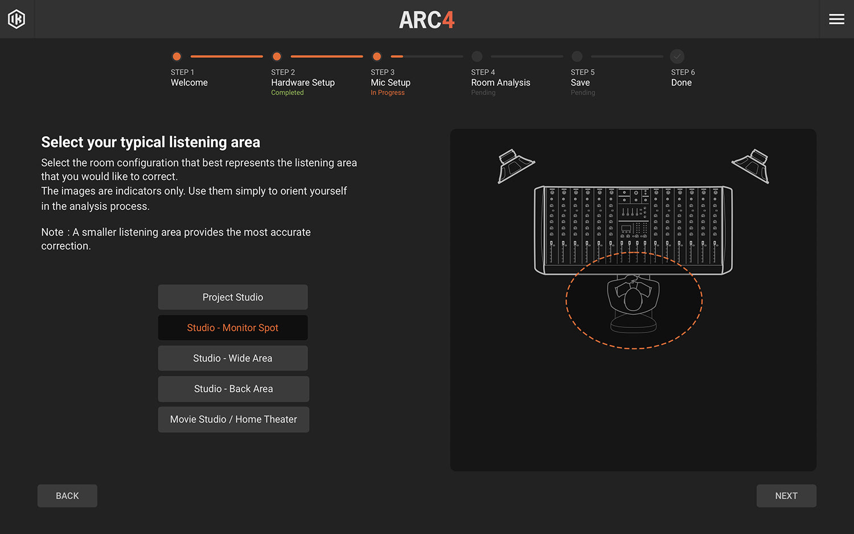Select Movie Studio / Home Theater

coord(233,420)
